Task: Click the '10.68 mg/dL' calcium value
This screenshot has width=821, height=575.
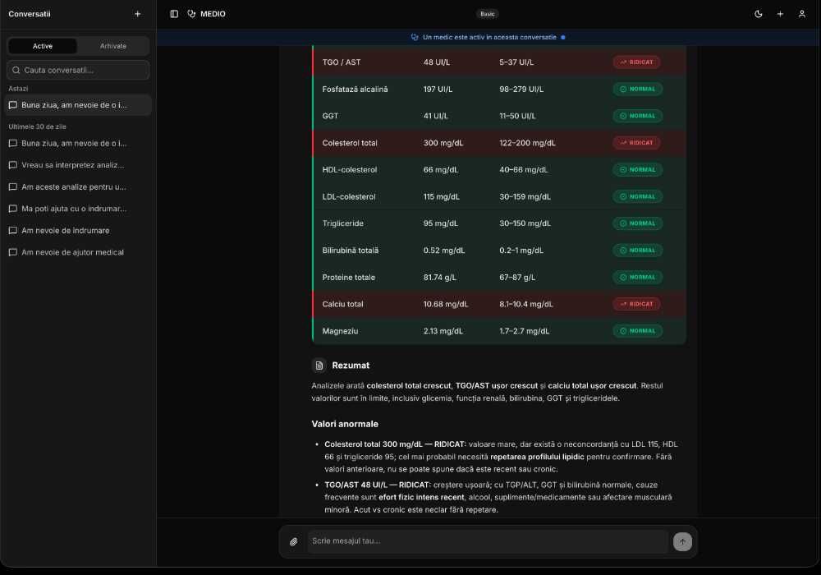Action: pos(446,304)
